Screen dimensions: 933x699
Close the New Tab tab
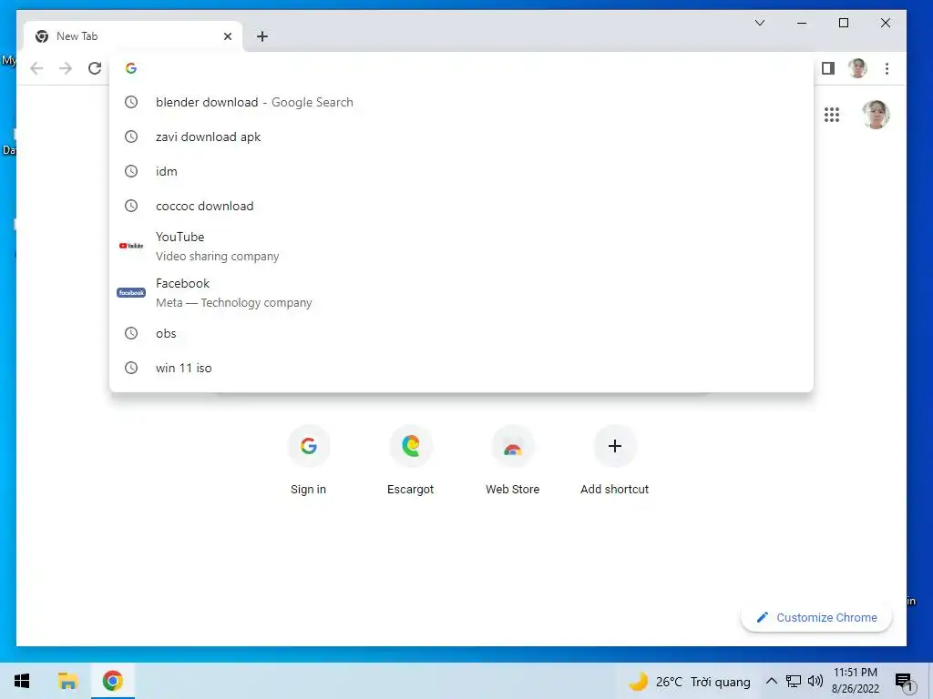pos(227,36)
